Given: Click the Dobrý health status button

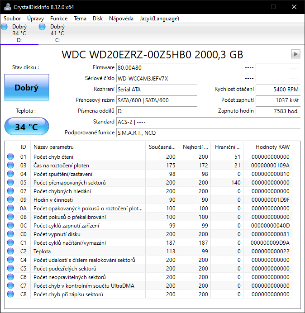Looking at the screenshot, I should [26, 88].
